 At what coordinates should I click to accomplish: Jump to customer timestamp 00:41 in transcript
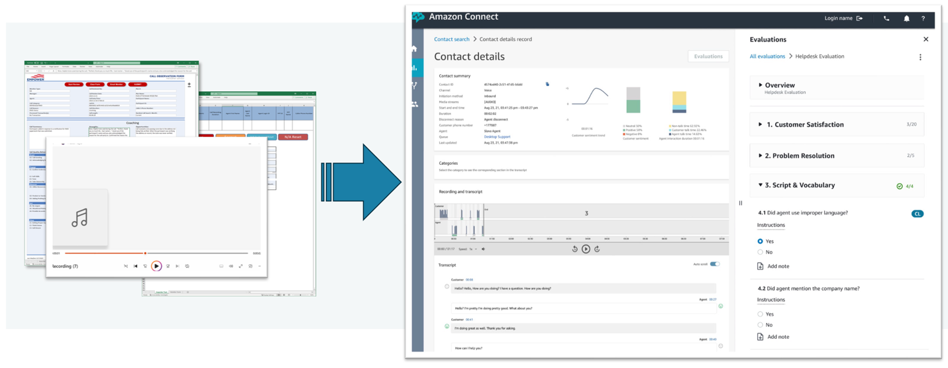coord(469,320)
